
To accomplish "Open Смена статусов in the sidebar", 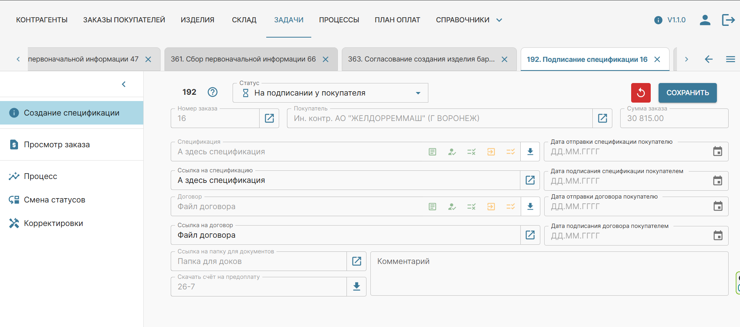I will tap(54, 200).
